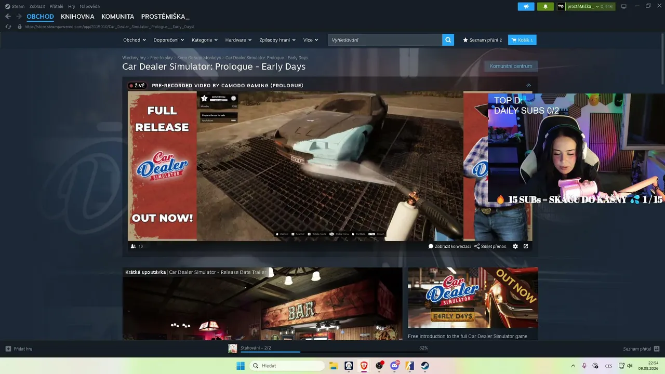Screen dimensions: 665x374
Task: Click the Car Dealer Simulator header image
Action: point(473,298)
